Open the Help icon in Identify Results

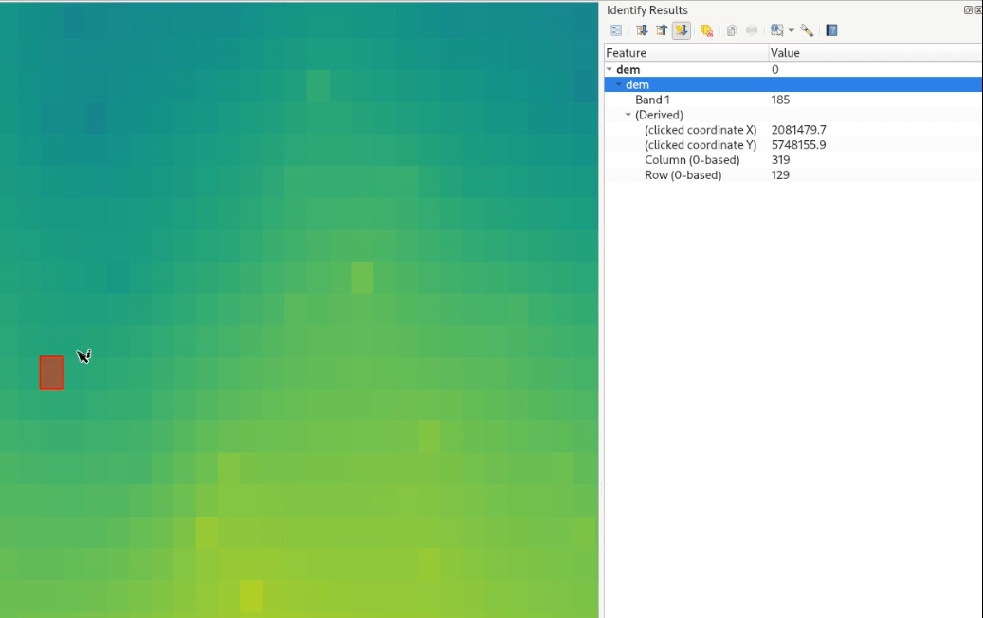(x=831, y=30)
